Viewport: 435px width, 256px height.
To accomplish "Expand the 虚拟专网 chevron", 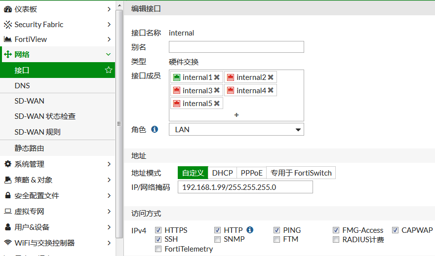I will coord(109,212).
